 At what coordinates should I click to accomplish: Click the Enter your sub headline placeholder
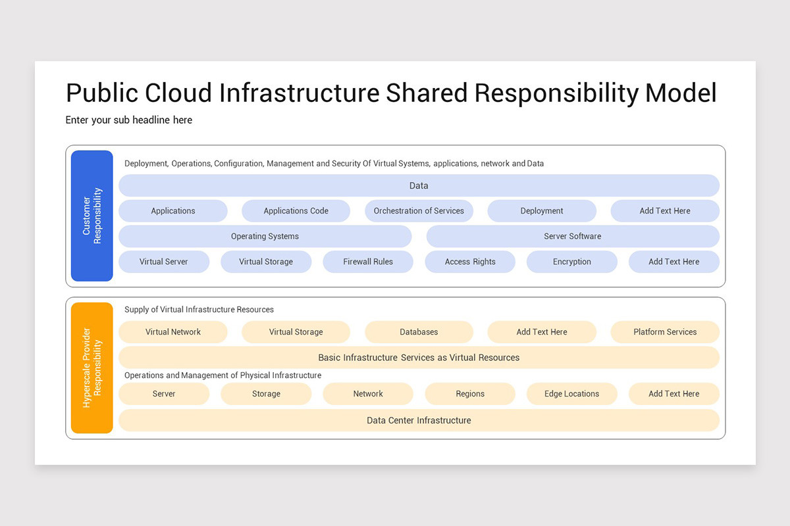pyautogui.click(x=128, y=120)
